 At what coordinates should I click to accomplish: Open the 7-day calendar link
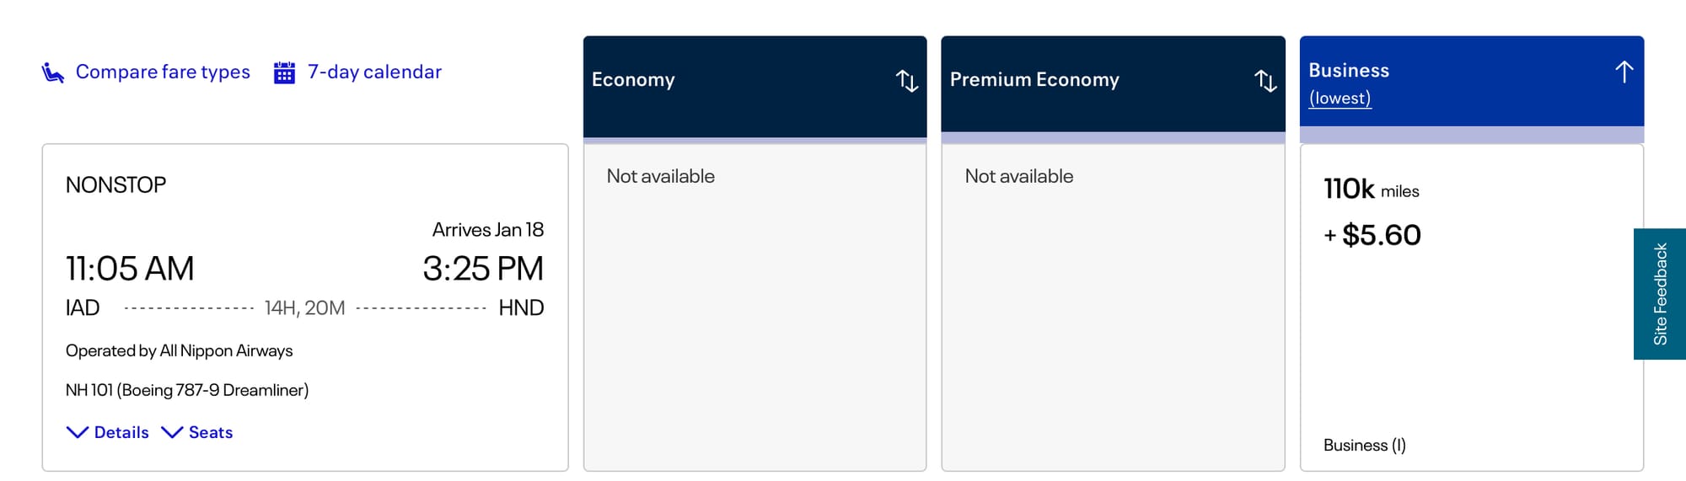pos(374,72)
